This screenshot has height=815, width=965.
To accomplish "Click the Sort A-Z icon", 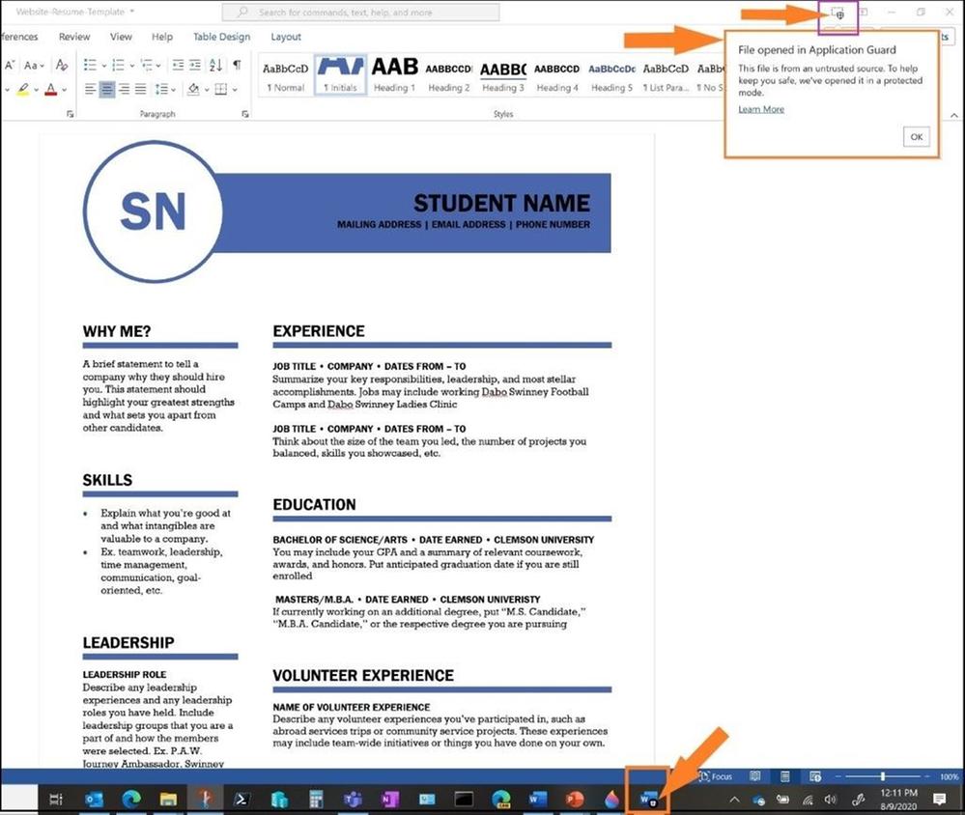I will (216, 65).
